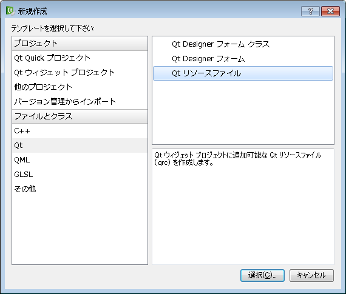The image size is (346, 294).
Task: Select 他のプロジェクト in the list
Action: click(80, 87)
